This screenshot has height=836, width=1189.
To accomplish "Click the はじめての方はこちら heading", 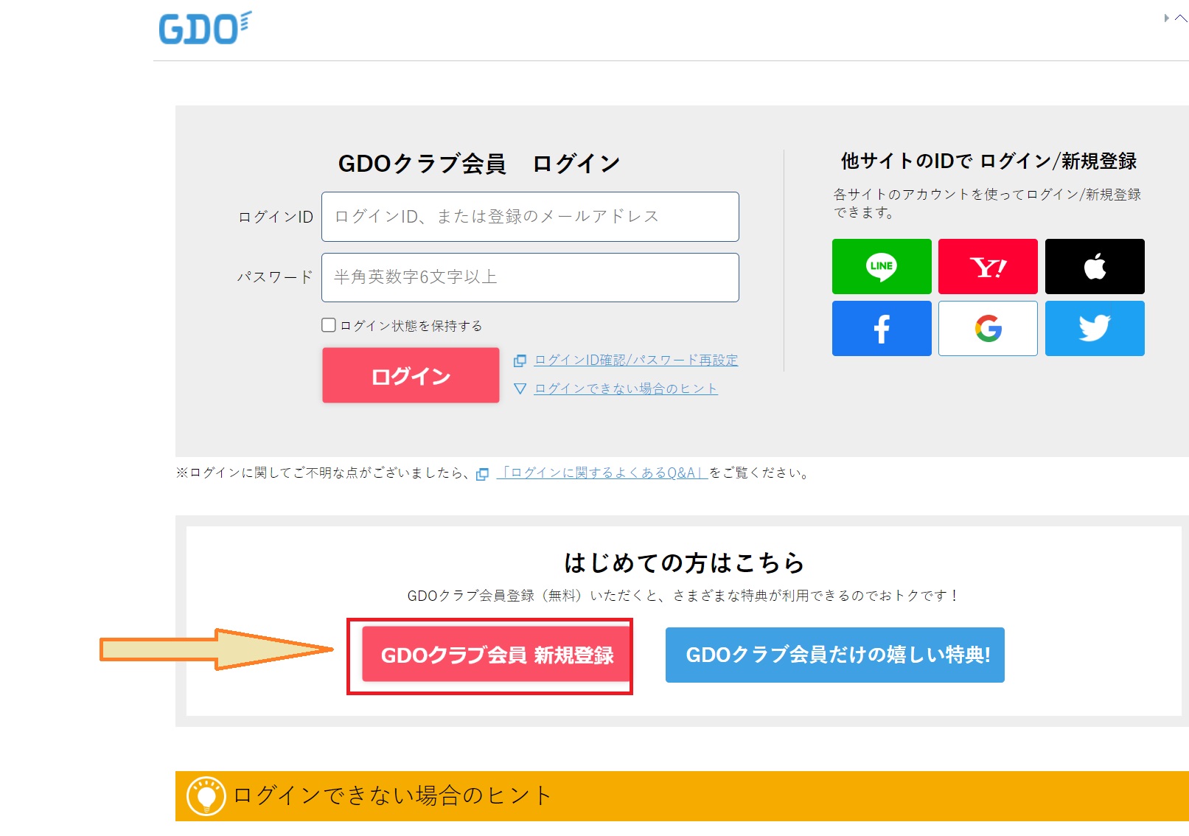I will 684,563.
